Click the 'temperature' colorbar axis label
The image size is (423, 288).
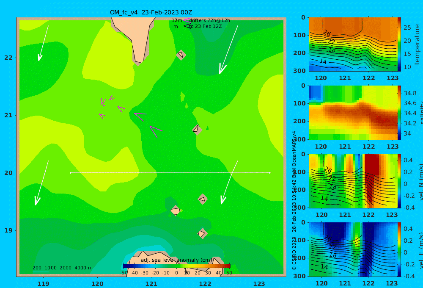click(x=418, y=44)
